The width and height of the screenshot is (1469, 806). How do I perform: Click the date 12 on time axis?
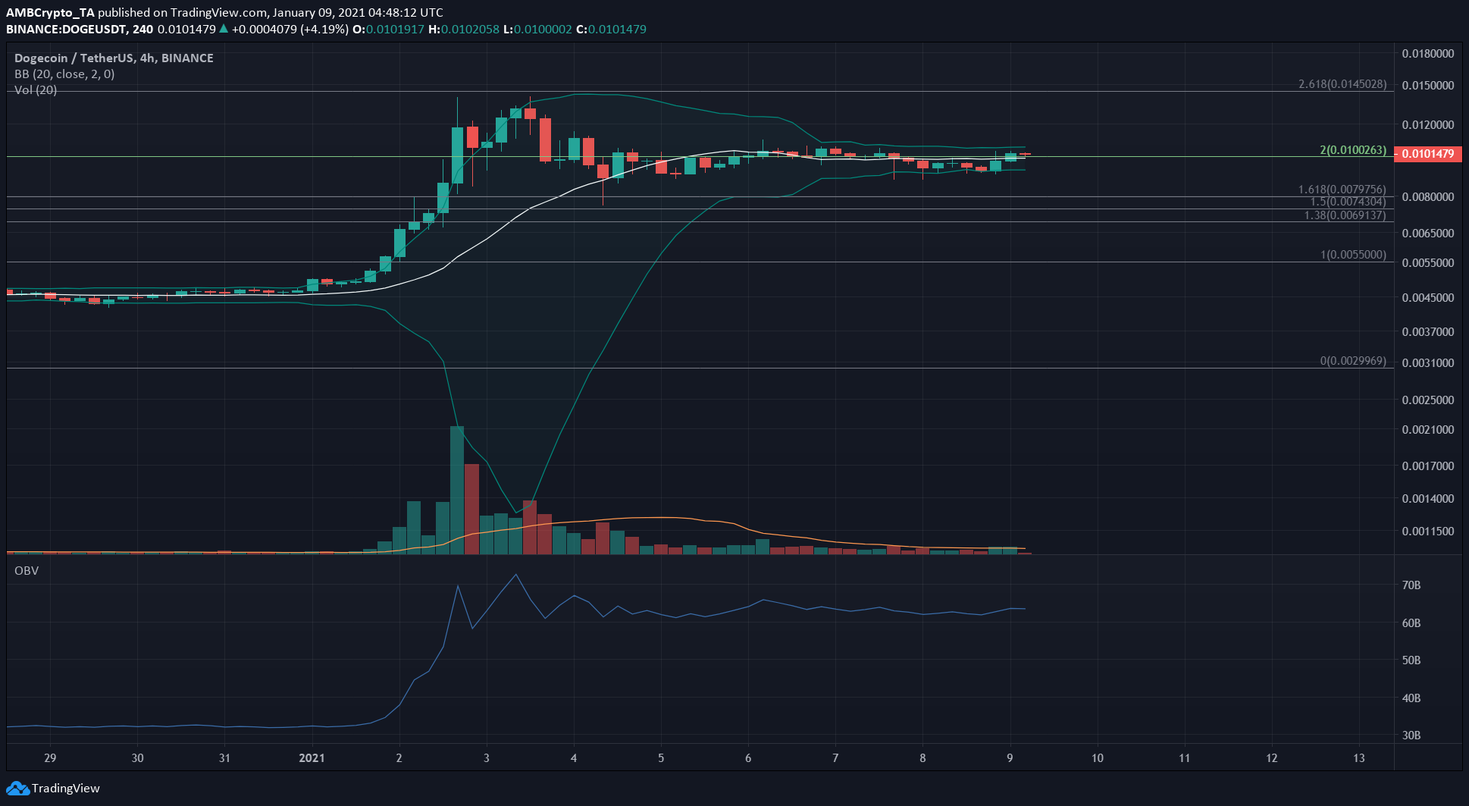pos(1272,758)
